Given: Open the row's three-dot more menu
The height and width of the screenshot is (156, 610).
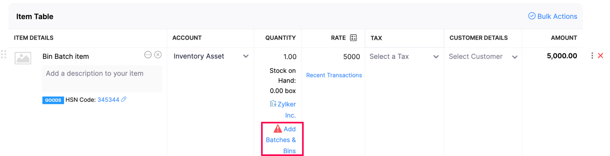Looking at the screenshot, I should click(x=592, y=56).
